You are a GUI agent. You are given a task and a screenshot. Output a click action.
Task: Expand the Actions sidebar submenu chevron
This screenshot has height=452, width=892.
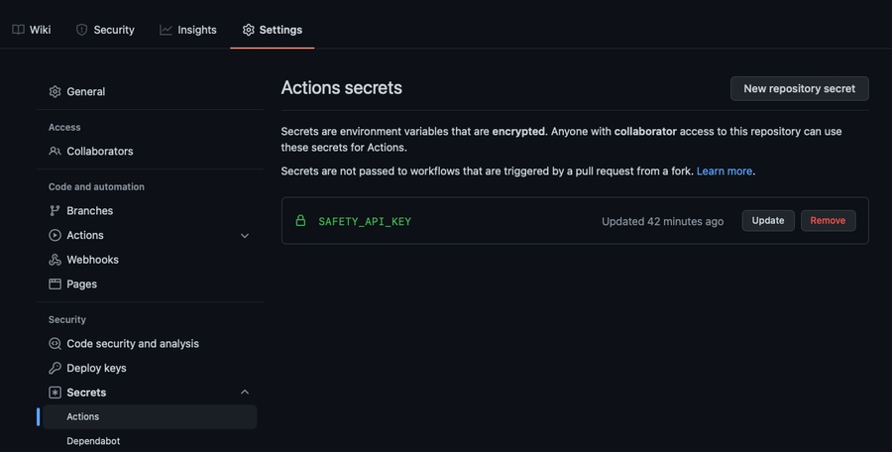click(x=245, y=235)
